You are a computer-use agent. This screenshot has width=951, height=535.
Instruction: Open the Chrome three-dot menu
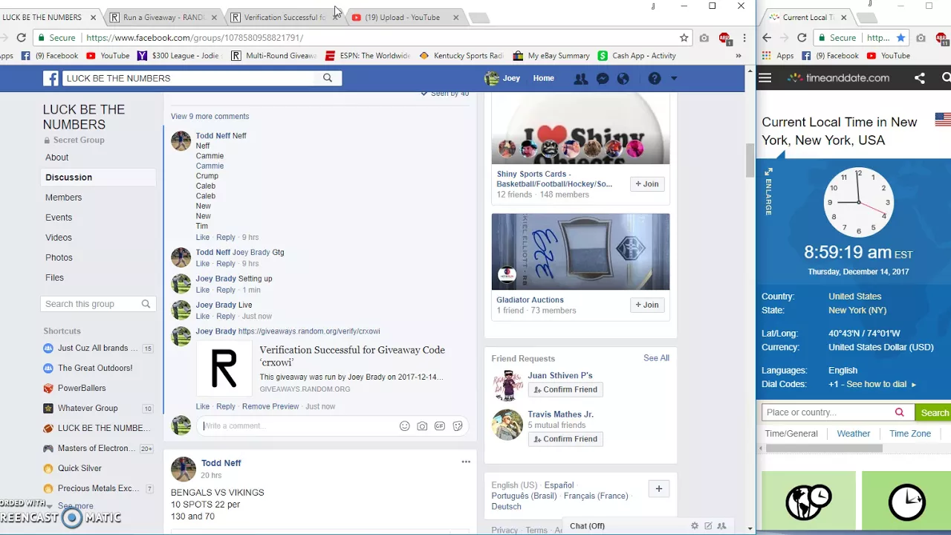pos(744,37)
